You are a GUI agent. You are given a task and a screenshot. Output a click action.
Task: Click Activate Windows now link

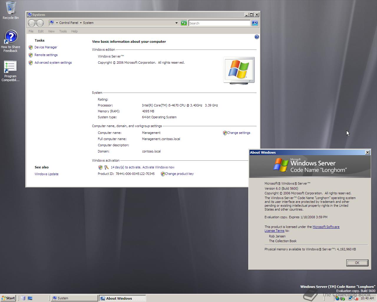click(x=158, y=167)
